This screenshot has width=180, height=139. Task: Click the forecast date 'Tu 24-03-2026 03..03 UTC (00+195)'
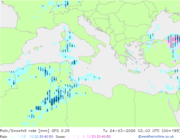coord(141,131)
